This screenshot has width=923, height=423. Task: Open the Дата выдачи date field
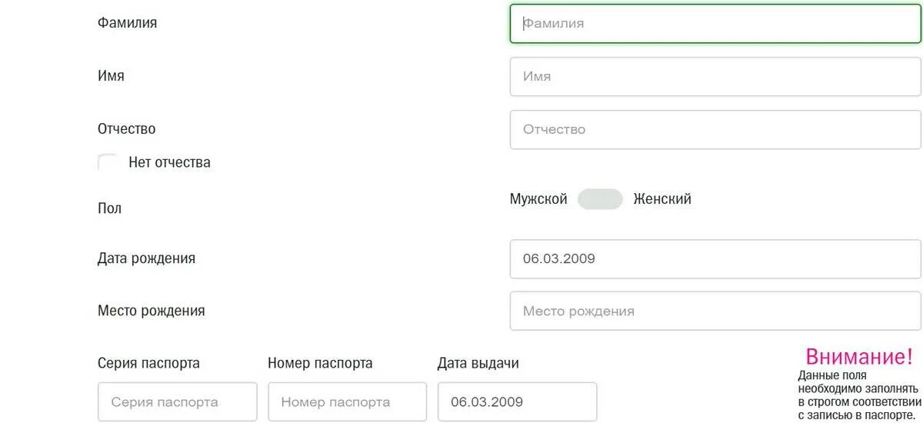click(517, 401)
